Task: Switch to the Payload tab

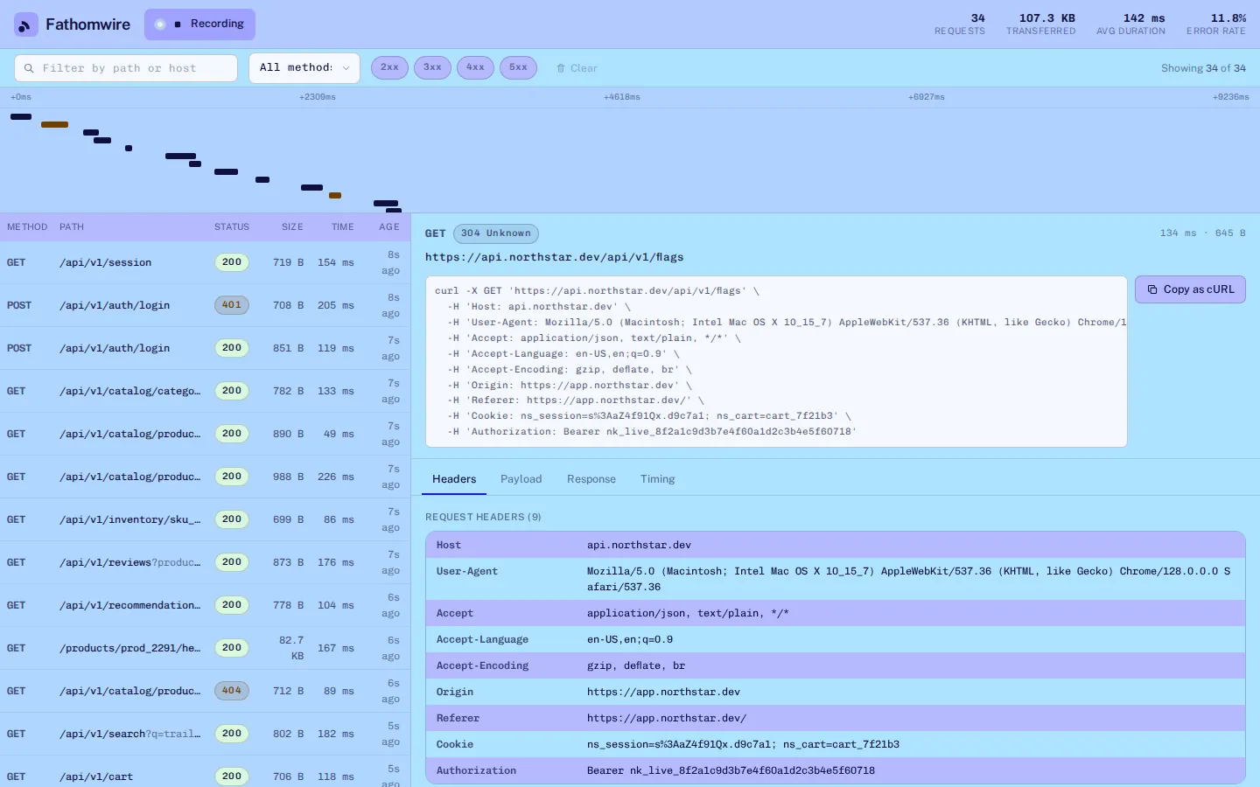Action: click(x=521, y=479)
